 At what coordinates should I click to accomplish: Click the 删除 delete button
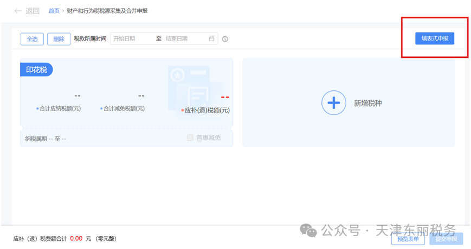click(x=59, y=39)
